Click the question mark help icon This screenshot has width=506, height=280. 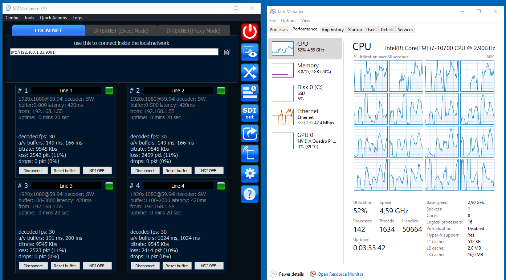(x=250, y=194)
